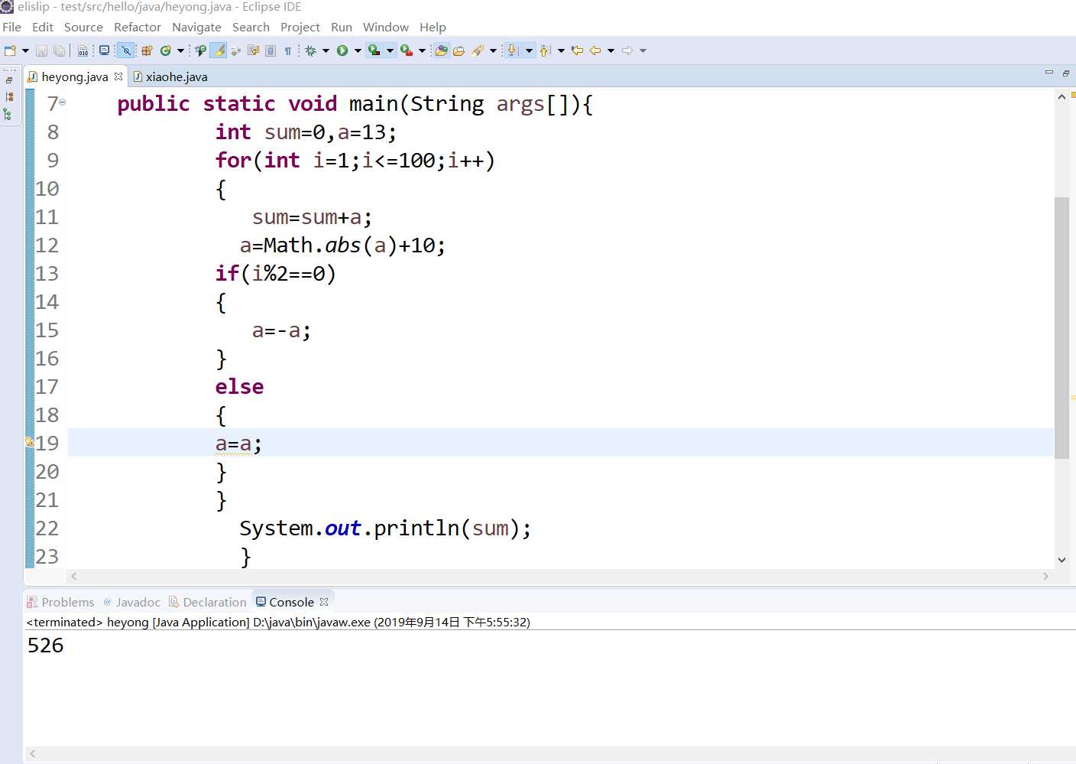Click the overview ruler warning marker
Screen dimensions: 1076x764
pyautogui.click(x=1073, y=398)
